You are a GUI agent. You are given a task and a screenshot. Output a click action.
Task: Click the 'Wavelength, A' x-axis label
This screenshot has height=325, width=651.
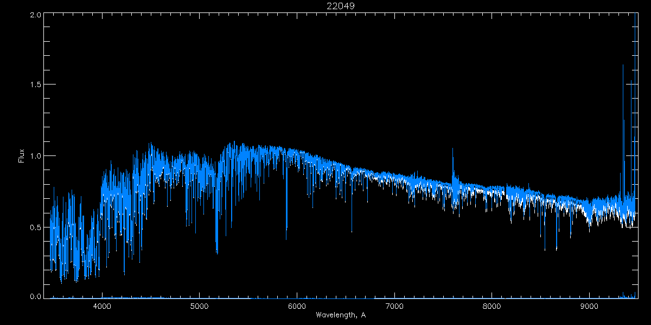tap(340, 315)
